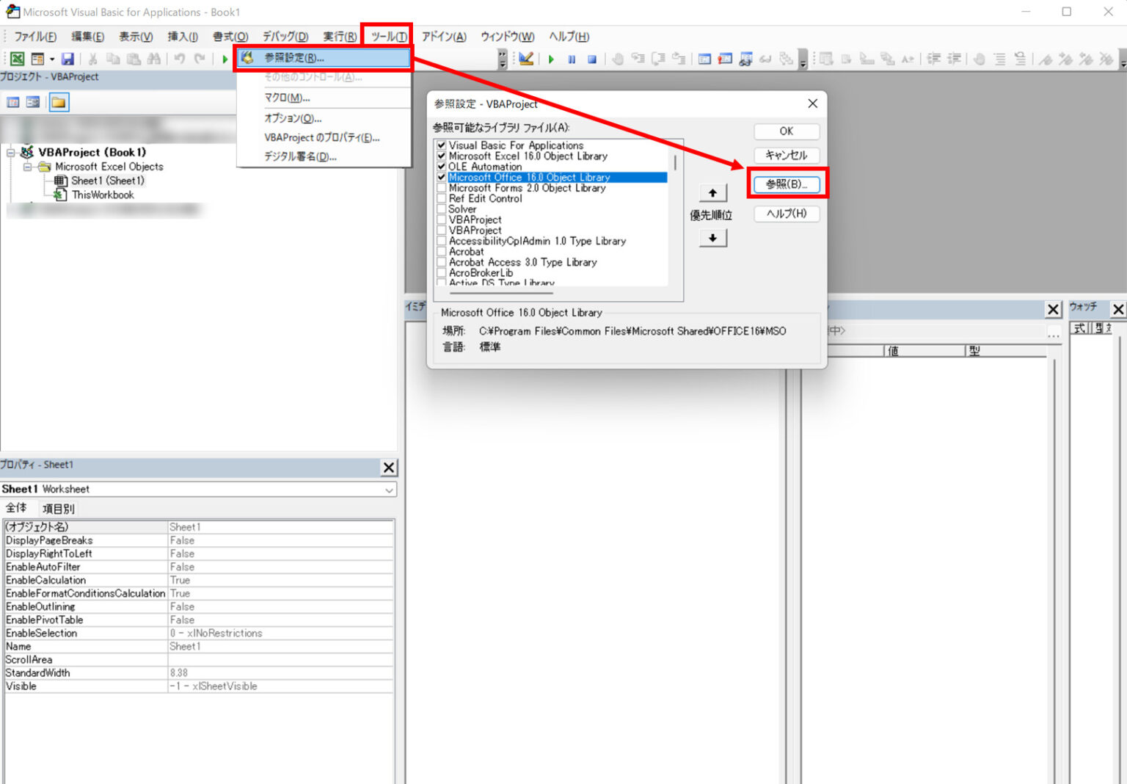Screen dimensions: 1127x784
Task: Enable the Solver library reference
Action: (440, 208)
